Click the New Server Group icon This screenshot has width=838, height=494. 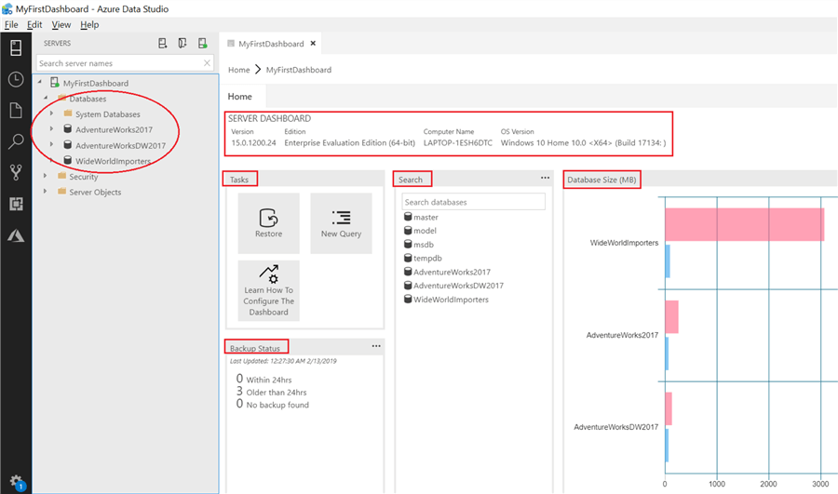[x=182, y=43]
